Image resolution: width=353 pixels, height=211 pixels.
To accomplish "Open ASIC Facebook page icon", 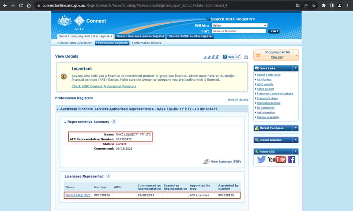I will (292, 159).
